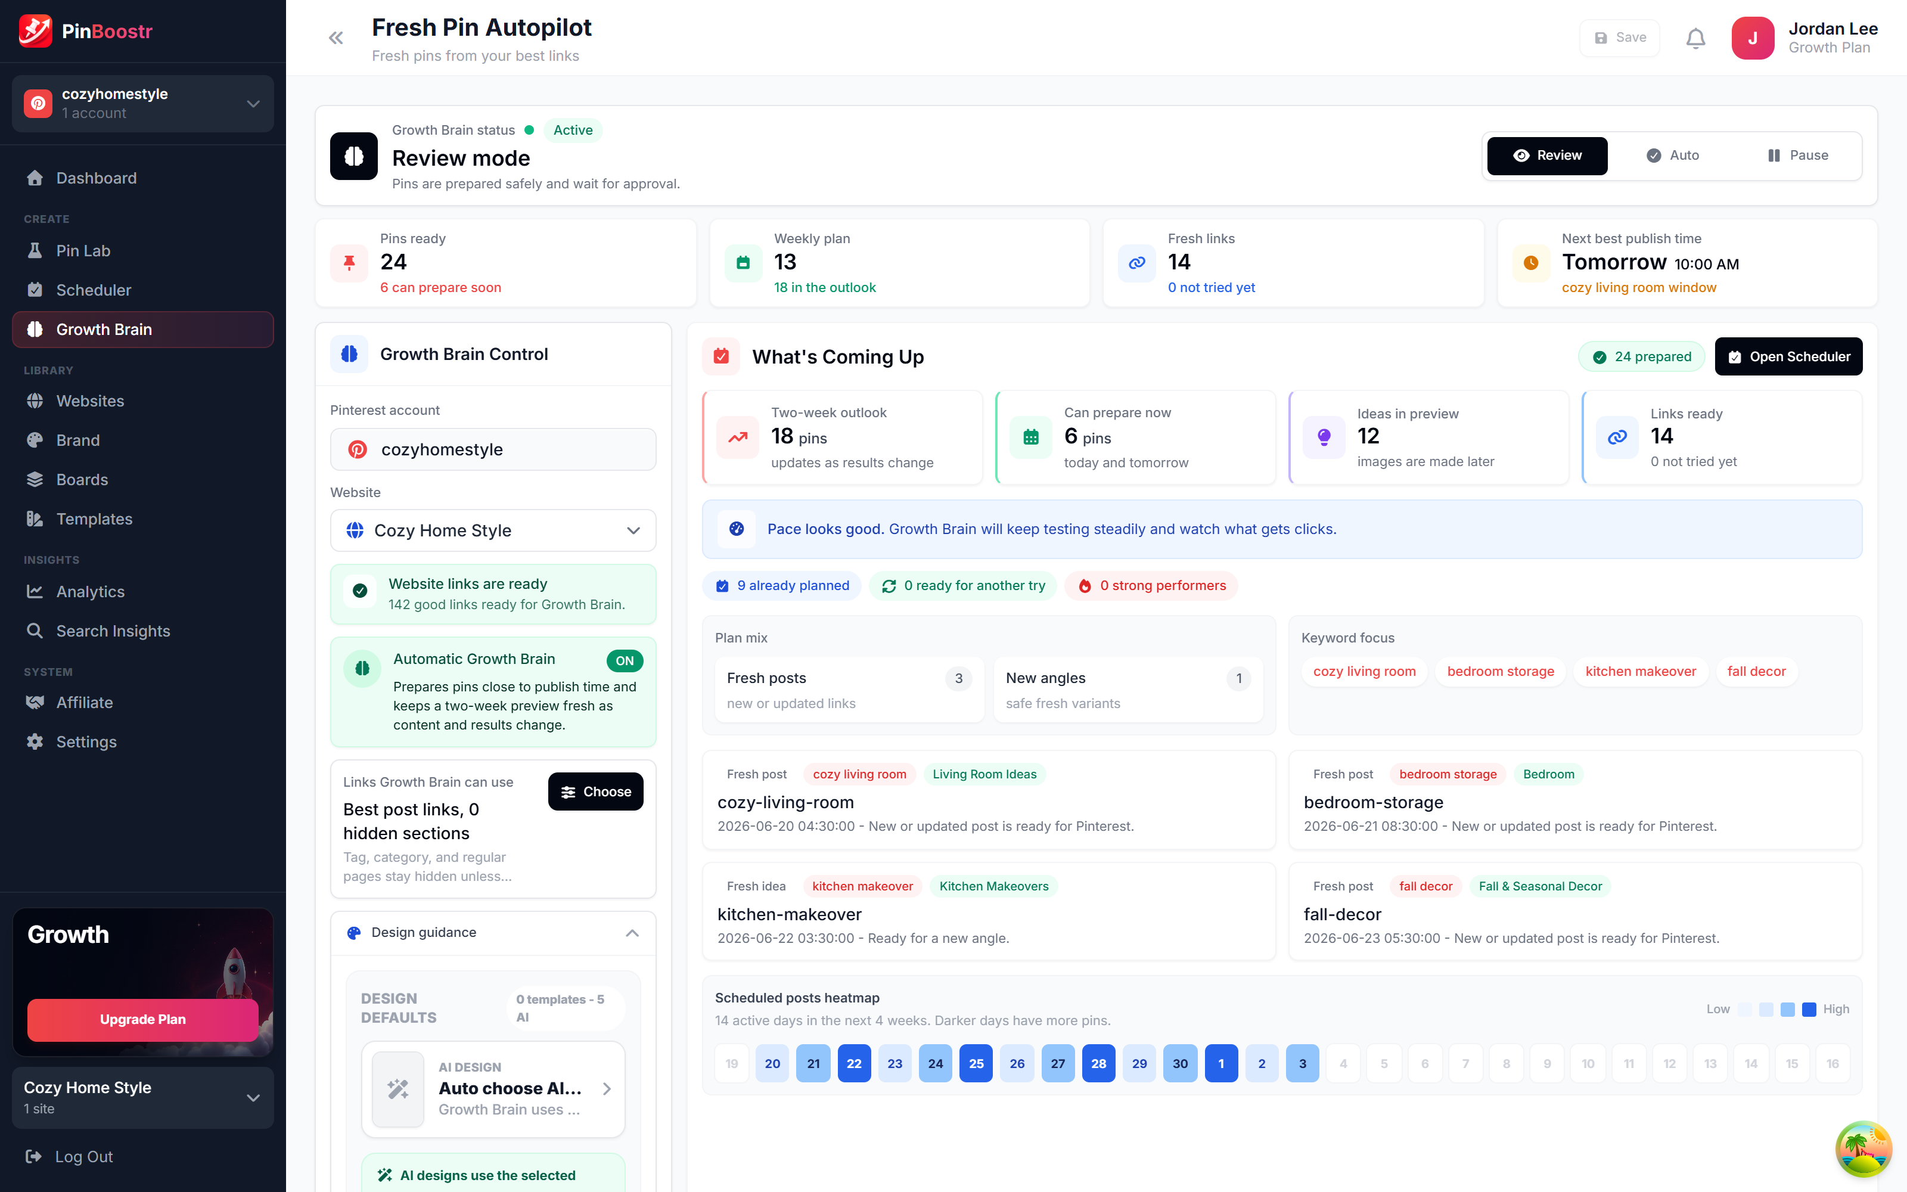Image resolution: width=1907 pixels, height=1192 pixels.
Task: Open the Cozy Home Style website dropdown
Action: pyautogui.click(x=493, y=530)
